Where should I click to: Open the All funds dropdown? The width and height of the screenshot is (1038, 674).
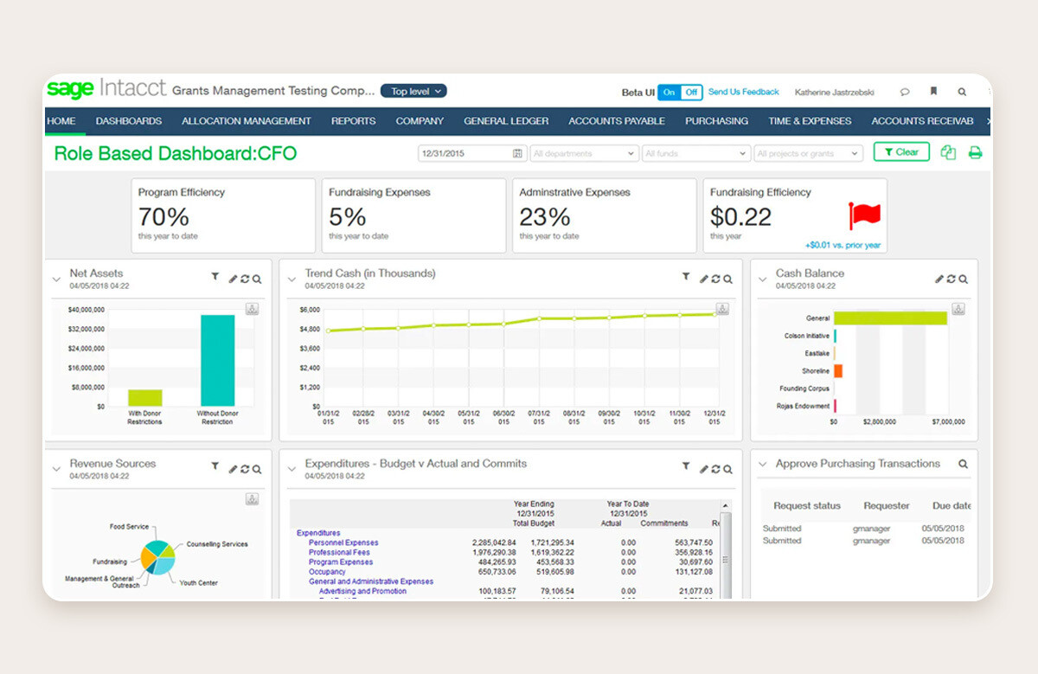[695, 153]
